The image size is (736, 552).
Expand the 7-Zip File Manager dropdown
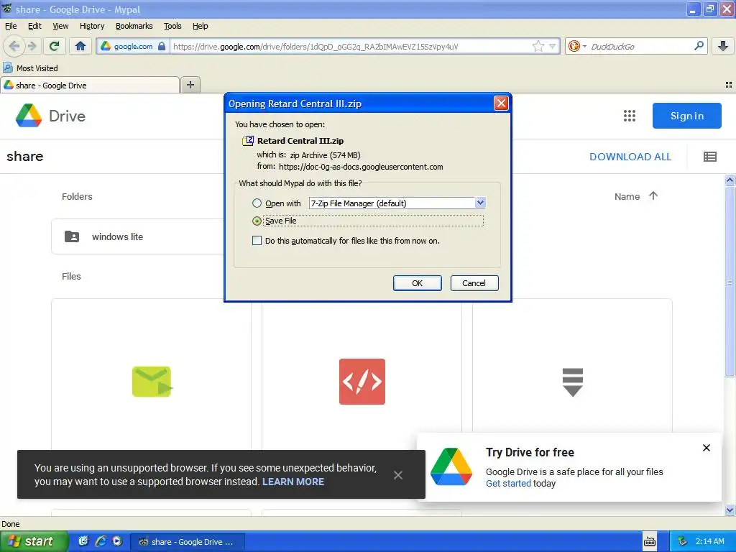click(x=479, y=203)
